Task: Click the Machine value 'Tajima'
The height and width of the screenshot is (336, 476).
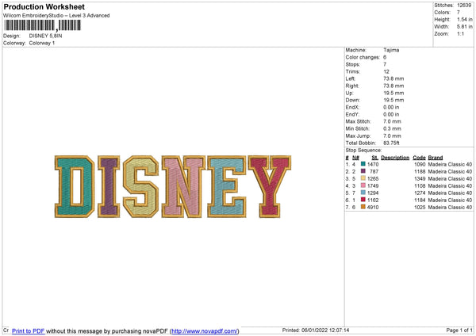Action: click(x=391, y=50)
